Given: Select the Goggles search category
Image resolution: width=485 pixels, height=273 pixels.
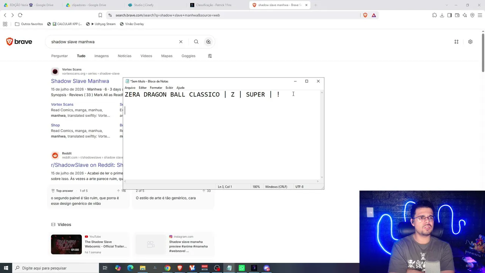Looking at the screenshot, I should [x=188, y=56].
